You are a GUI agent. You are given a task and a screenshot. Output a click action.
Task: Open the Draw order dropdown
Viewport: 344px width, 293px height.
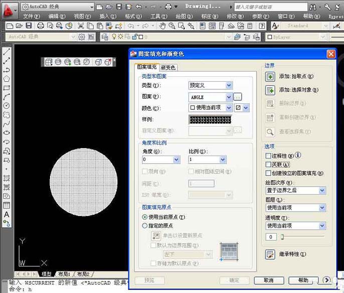pyautogui.click(x=295, y=190)
